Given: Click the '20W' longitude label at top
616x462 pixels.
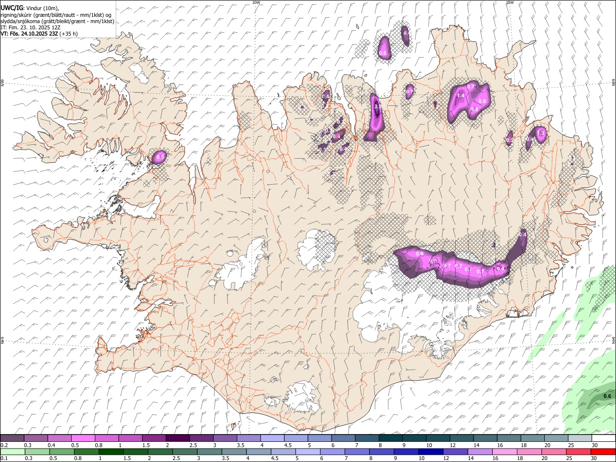Looking at the screenshot, I should tap(256, 2).
